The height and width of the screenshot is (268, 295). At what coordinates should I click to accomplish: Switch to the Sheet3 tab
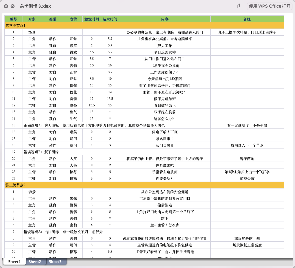(x=55, y=262)
